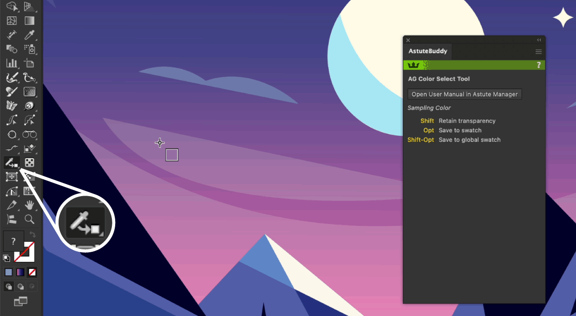Select the AG Color Select tool

click(12, 163)
